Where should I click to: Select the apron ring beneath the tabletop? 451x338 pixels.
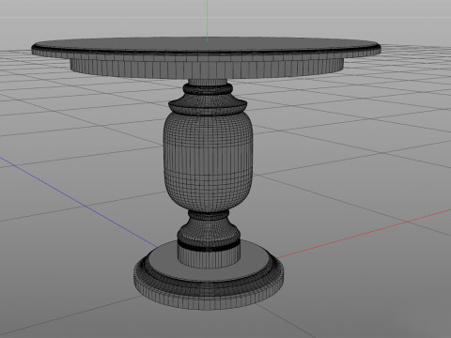[207, 69]
